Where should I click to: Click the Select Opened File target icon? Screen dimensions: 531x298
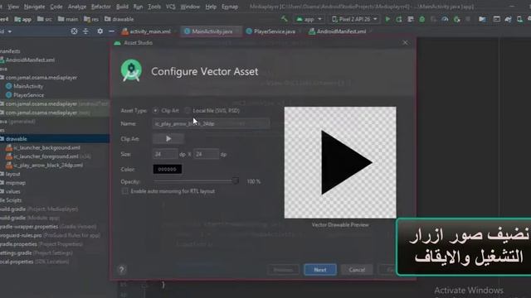[x=74, y=31]
